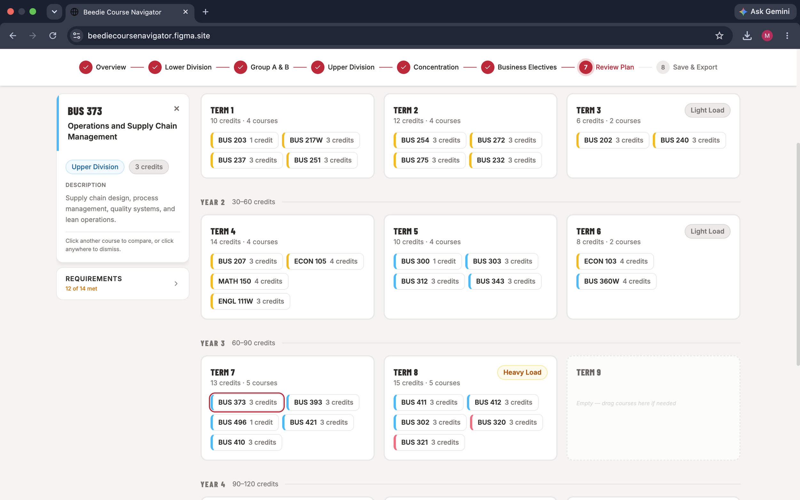The height and width of the screenshot is (500, 800).
Task: Select the BUS 321 course chip
Action: [x=429, y=442]
